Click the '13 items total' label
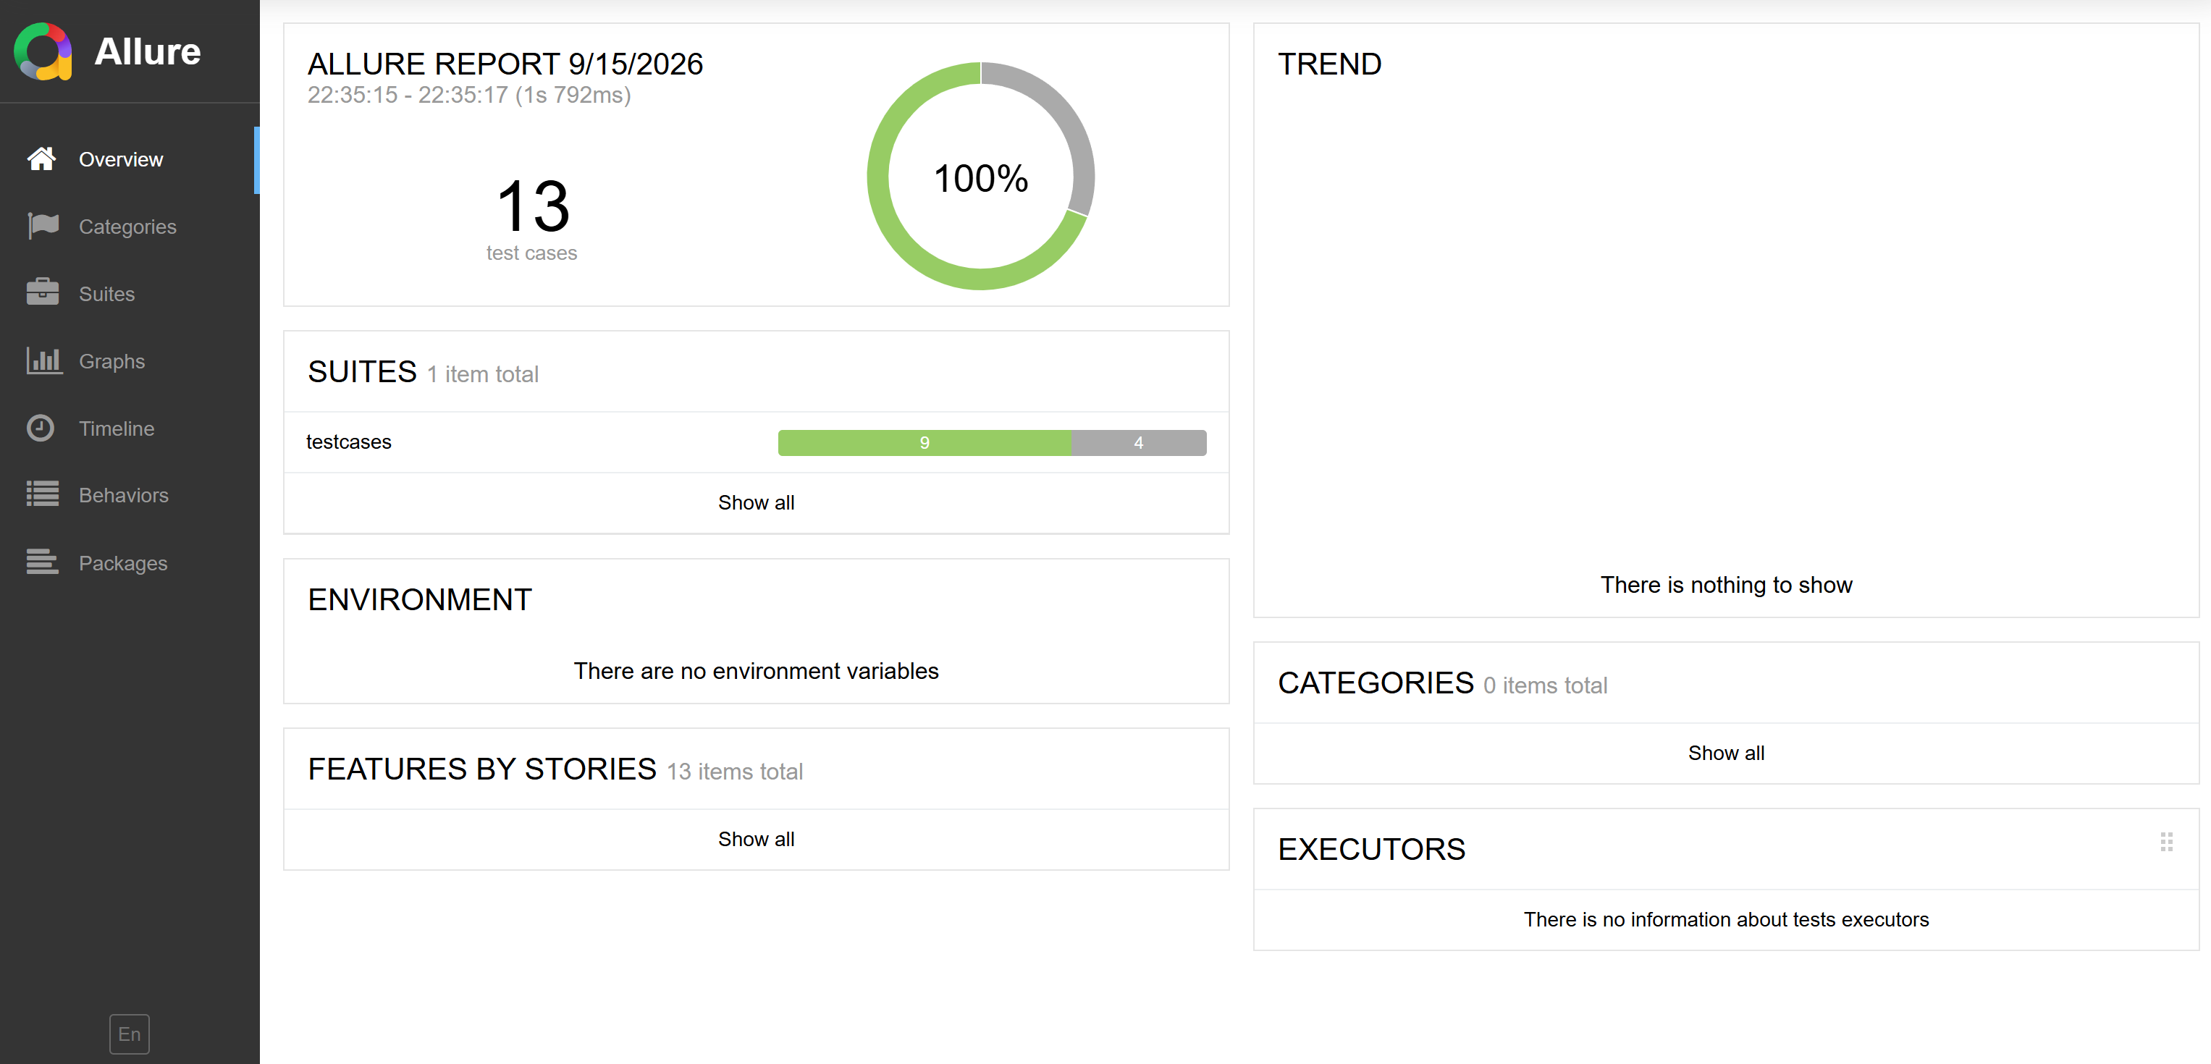The image size is (2211, 1064). pyautogui.click(x=735, y=772)
